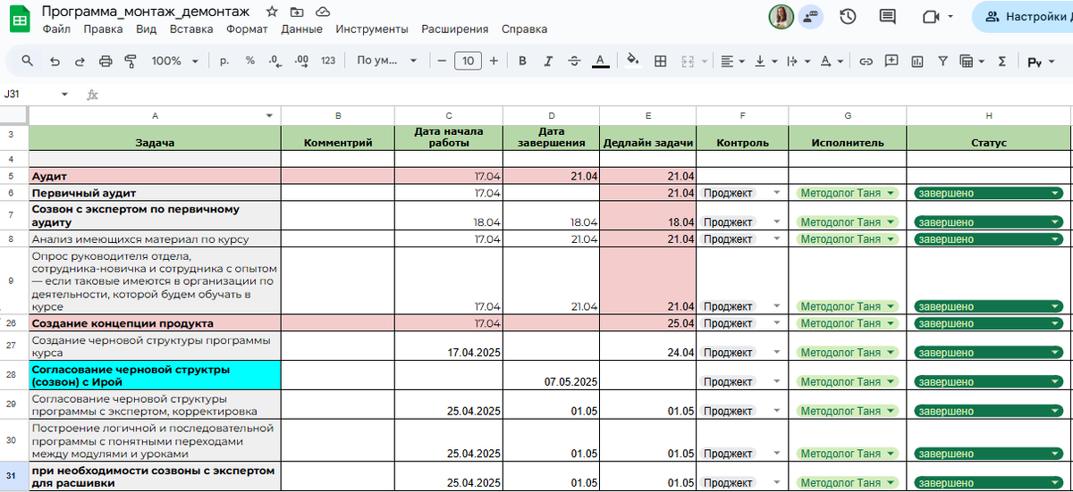
Task: Rename document title Программа_монтаж_демонтаж
Action: pos(148,12)
